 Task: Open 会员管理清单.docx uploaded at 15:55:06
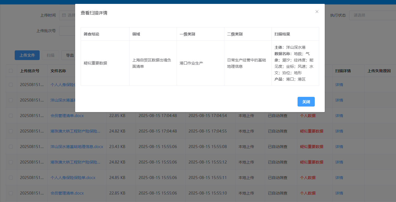[x=67, y=193]
